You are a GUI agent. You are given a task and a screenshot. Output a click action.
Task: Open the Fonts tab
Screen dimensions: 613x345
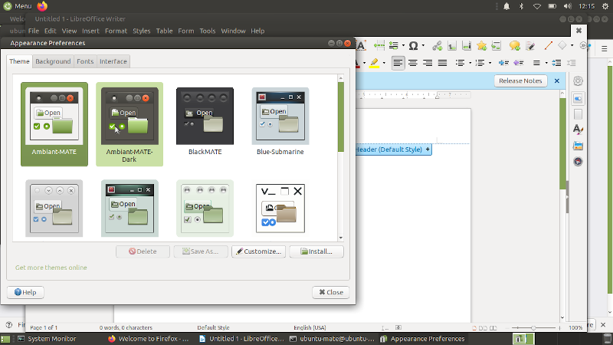[x=85, y=61]
